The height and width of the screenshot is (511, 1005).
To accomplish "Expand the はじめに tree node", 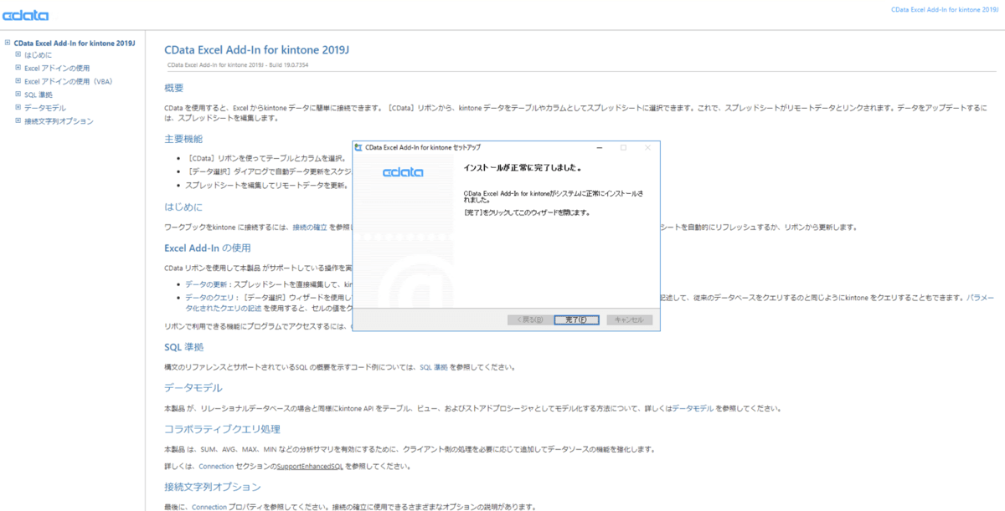I will [x=18, y=55].
